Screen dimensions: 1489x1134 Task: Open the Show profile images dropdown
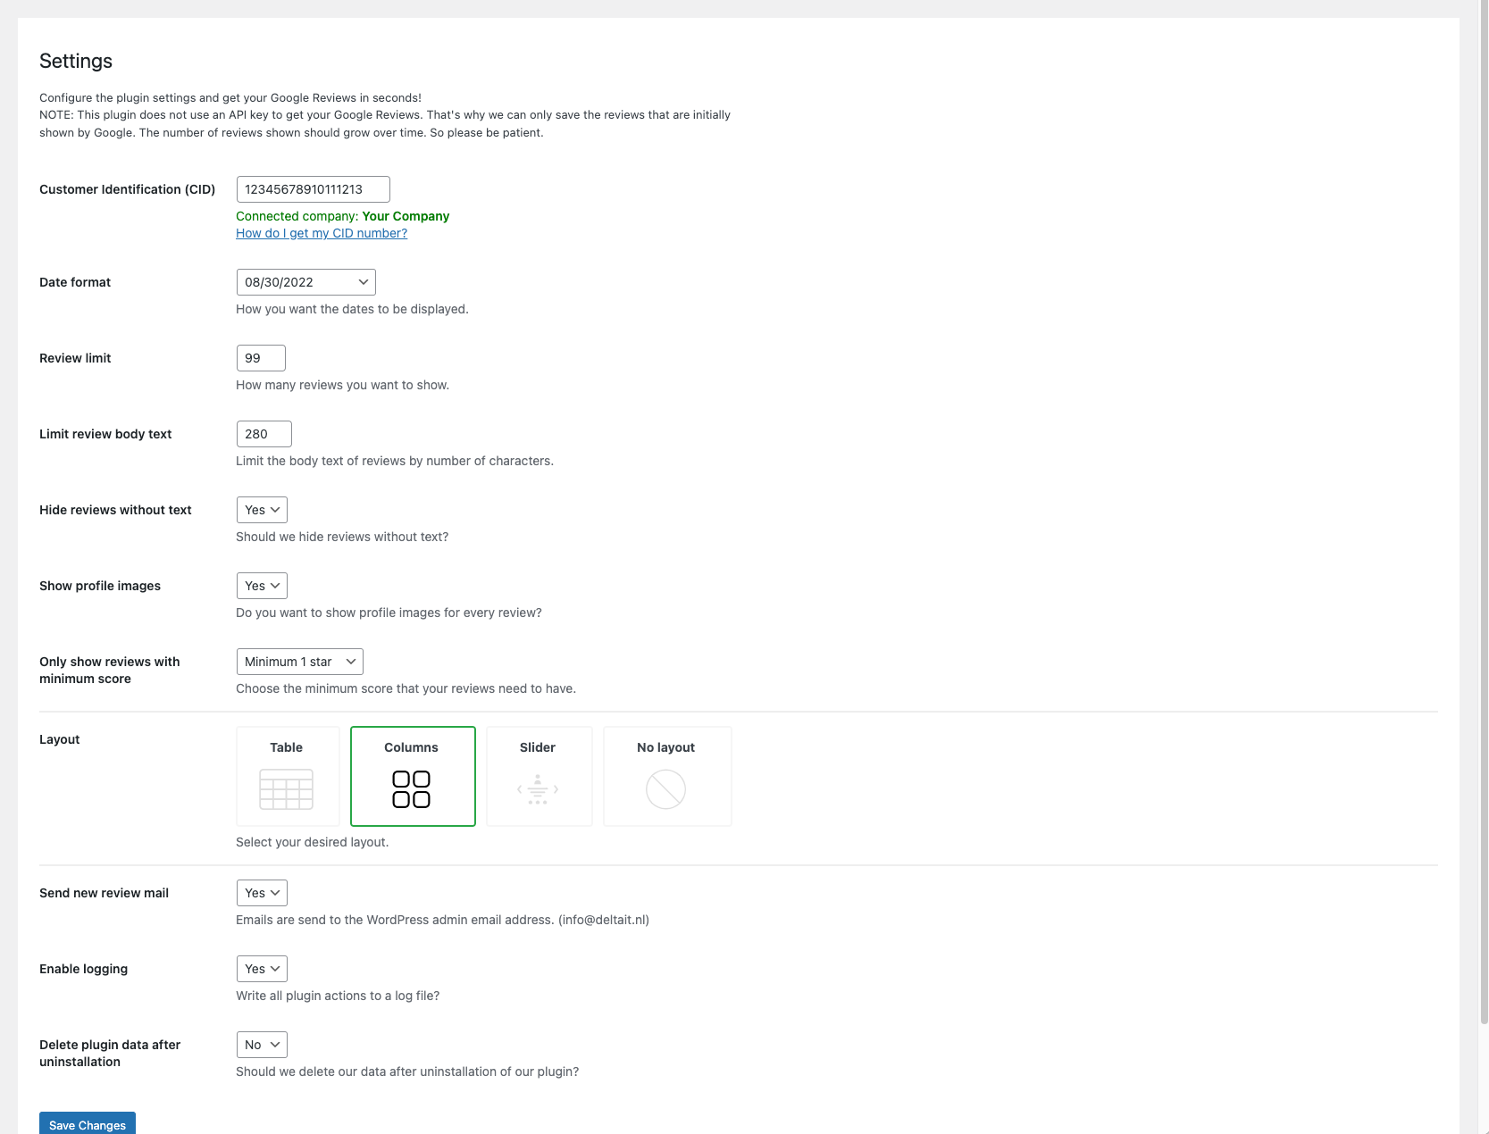coord(262,586)
